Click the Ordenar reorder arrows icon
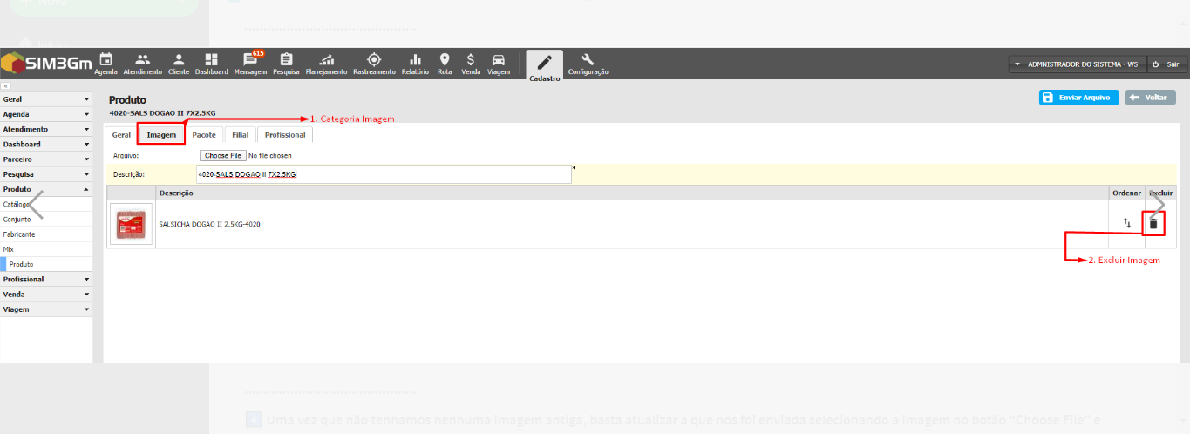Viewport: 1190px width, 434px height. click(1126, 224)
